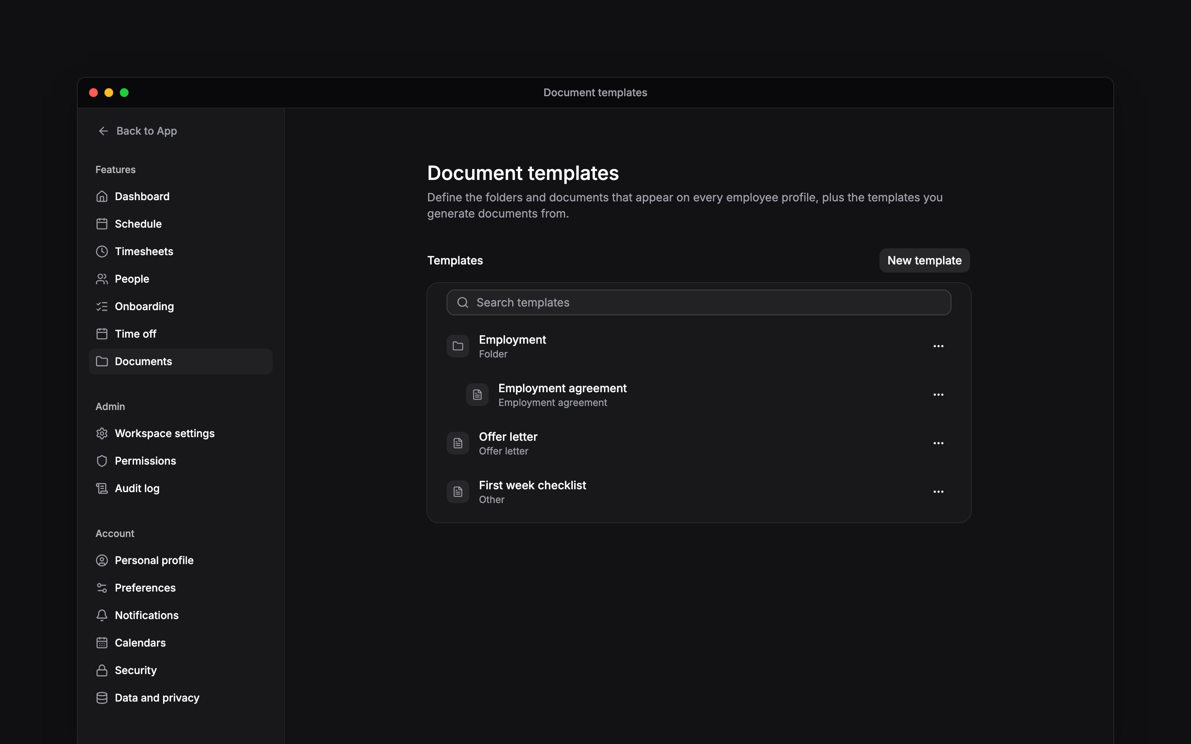Click the Offer letter document icon
This screenshot has width=1191, height=744.
click(x=458, y=443)
